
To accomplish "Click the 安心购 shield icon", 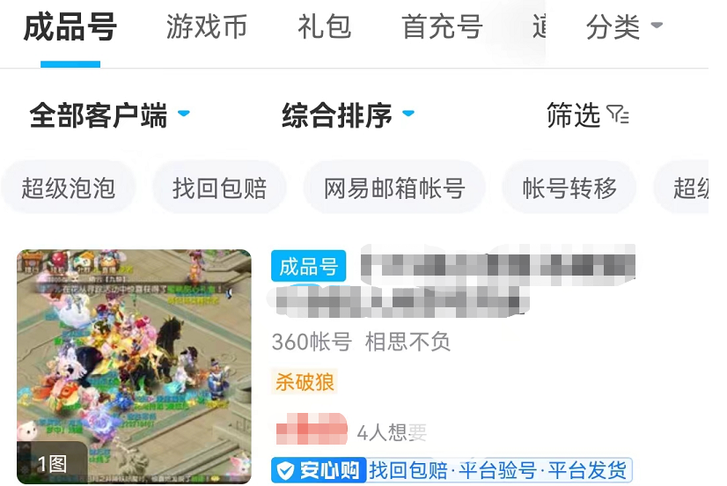I will coord(285,471).
